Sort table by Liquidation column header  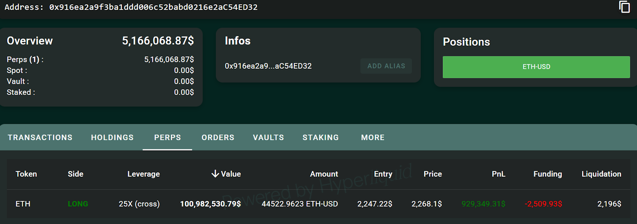601,174
